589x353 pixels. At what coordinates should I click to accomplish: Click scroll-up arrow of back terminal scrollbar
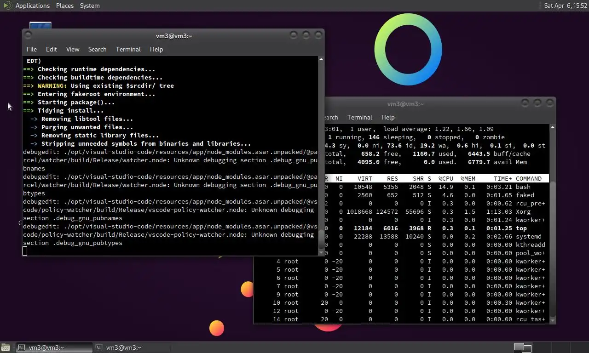[x=552, y=127]
